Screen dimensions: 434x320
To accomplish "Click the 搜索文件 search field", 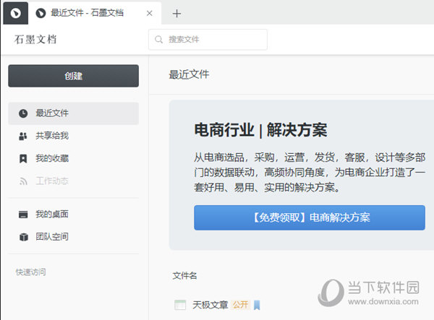I will tap(208, 40).
